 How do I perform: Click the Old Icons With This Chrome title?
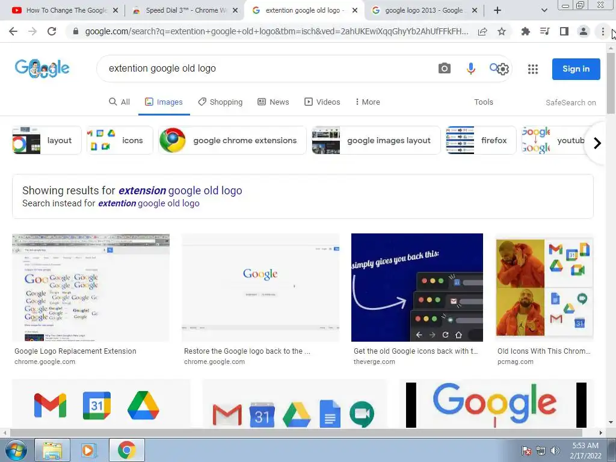point(544,351)
